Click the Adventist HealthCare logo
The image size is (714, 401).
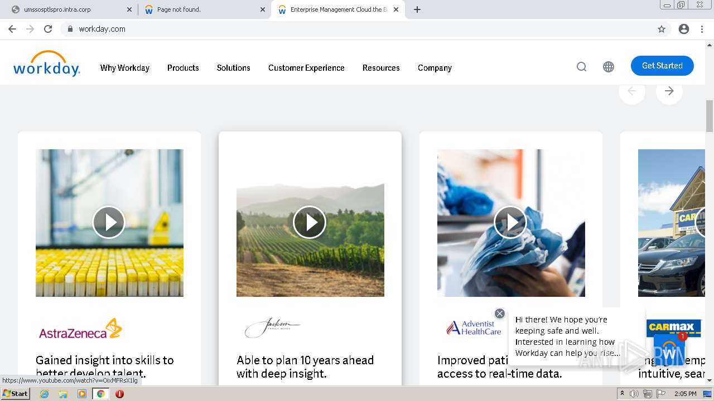[x=474, y=327]
